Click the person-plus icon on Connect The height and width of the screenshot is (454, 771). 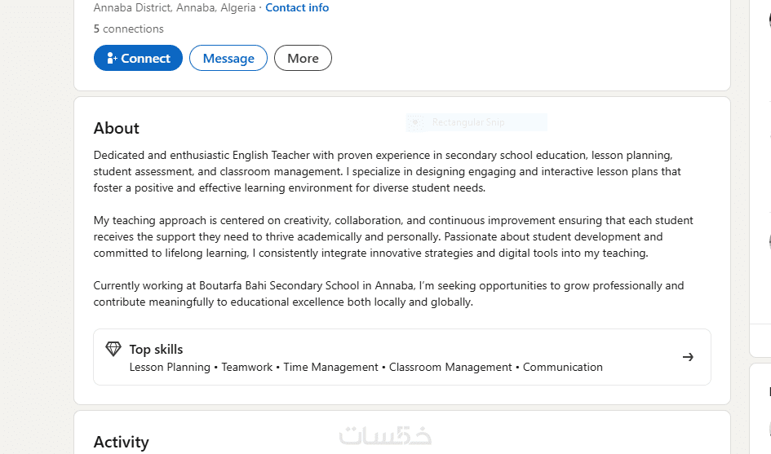pyautogui.click(x=113, y=59)
